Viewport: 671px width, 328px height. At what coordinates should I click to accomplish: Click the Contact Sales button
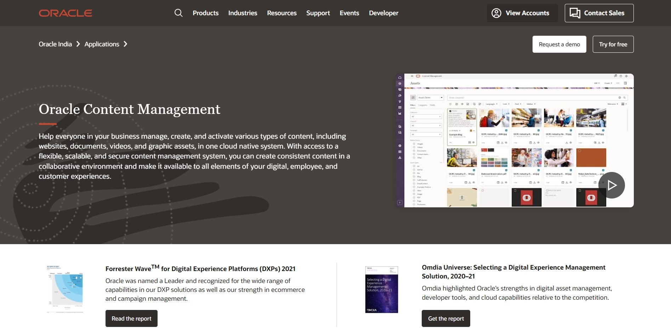[x=599, y=13]
